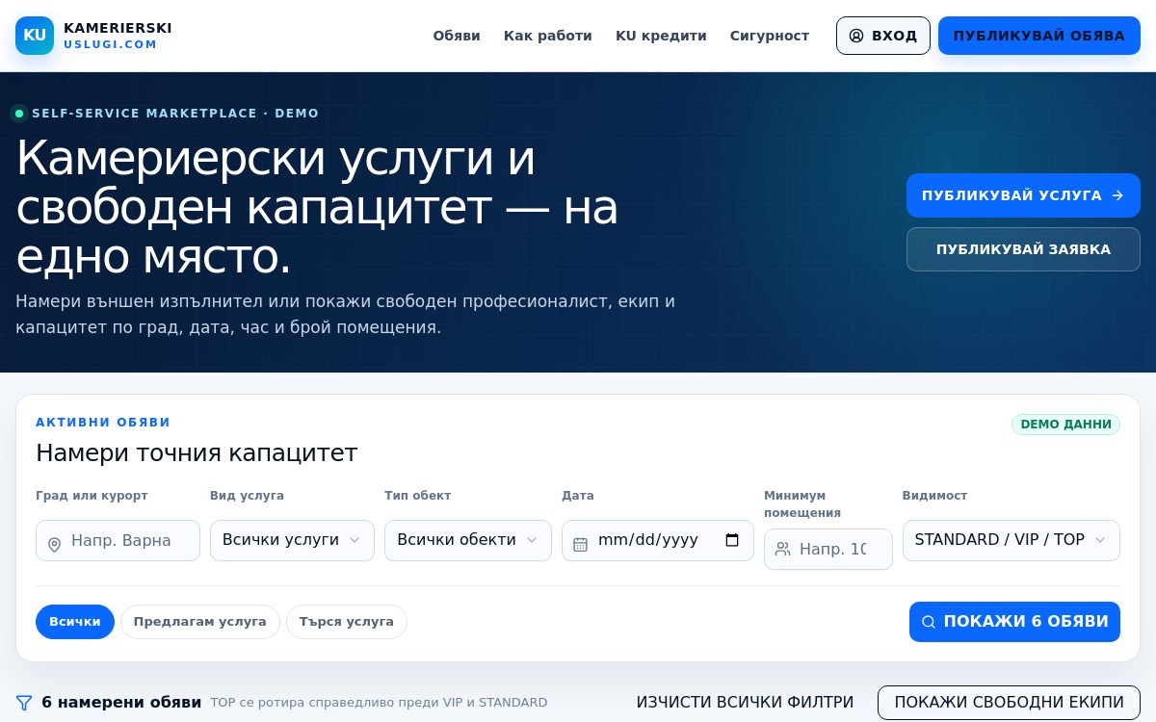Select the Предлагам услуга filter chip
Viewport: 1156px width, 722px height.
coord(200,622)
